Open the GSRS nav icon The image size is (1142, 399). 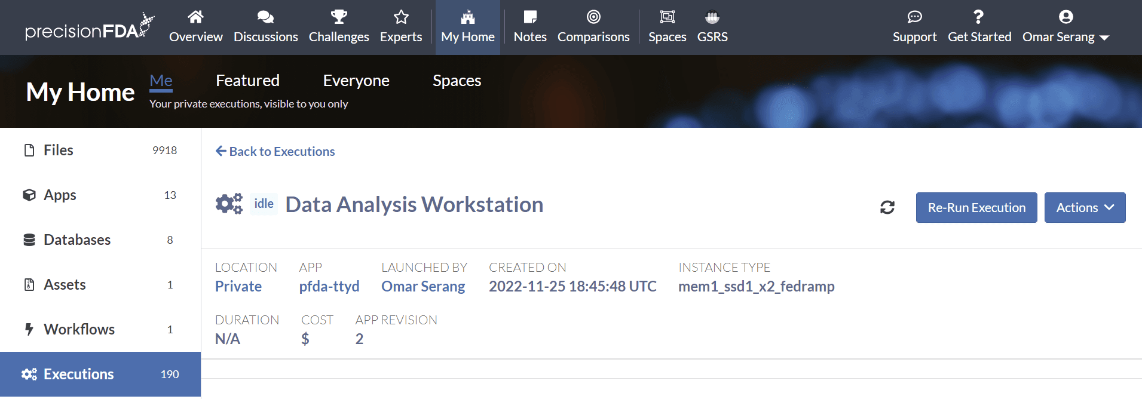click(x=712, y=17)
